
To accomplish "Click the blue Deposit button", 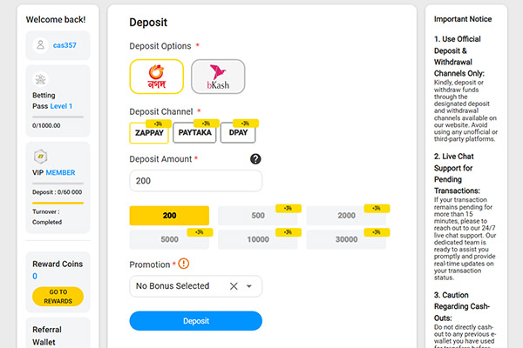I will point(195,321).
